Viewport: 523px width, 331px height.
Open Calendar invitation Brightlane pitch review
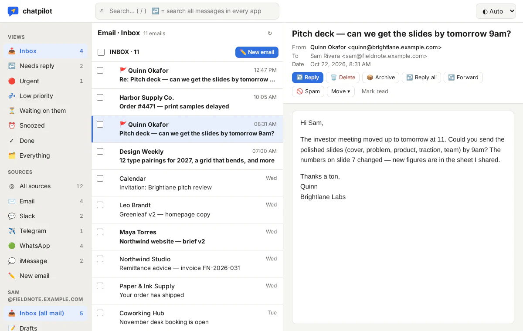click(187, 183)
